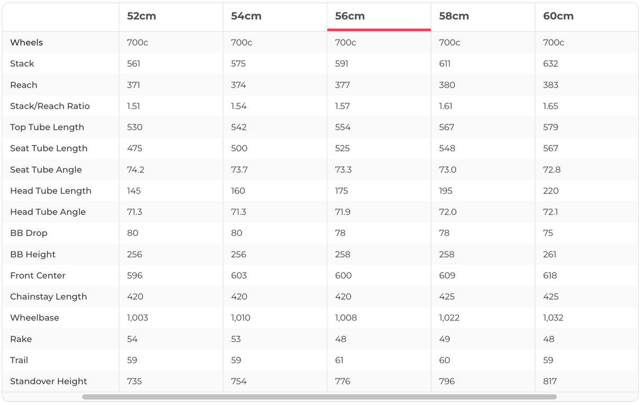This screenshot has height=405, width=643.
Task: Select the 52cm size column header
Action: pyautogui.click(x=141, y=16)
